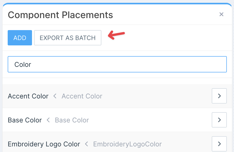The image size is (234, 152).
Task: Click the gray EmbroideryLogoColor component label
Action: point(127,144)
